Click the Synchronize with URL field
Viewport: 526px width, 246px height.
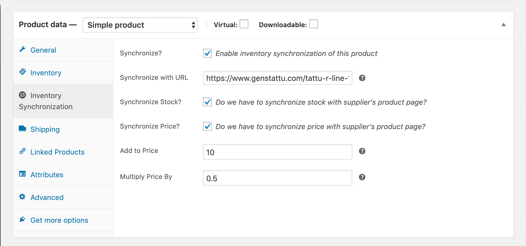click(x=277, y=78)
